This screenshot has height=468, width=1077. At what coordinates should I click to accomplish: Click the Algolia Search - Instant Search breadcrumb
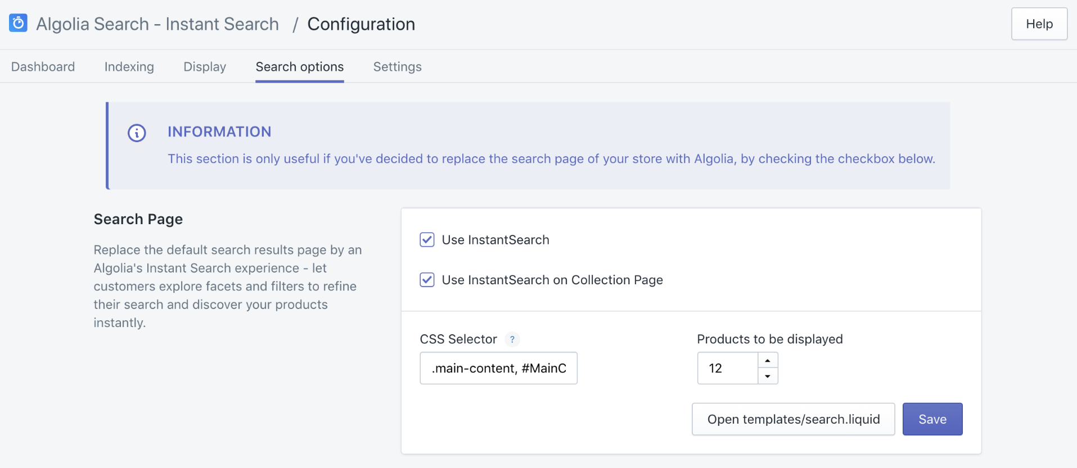[157, 24]
